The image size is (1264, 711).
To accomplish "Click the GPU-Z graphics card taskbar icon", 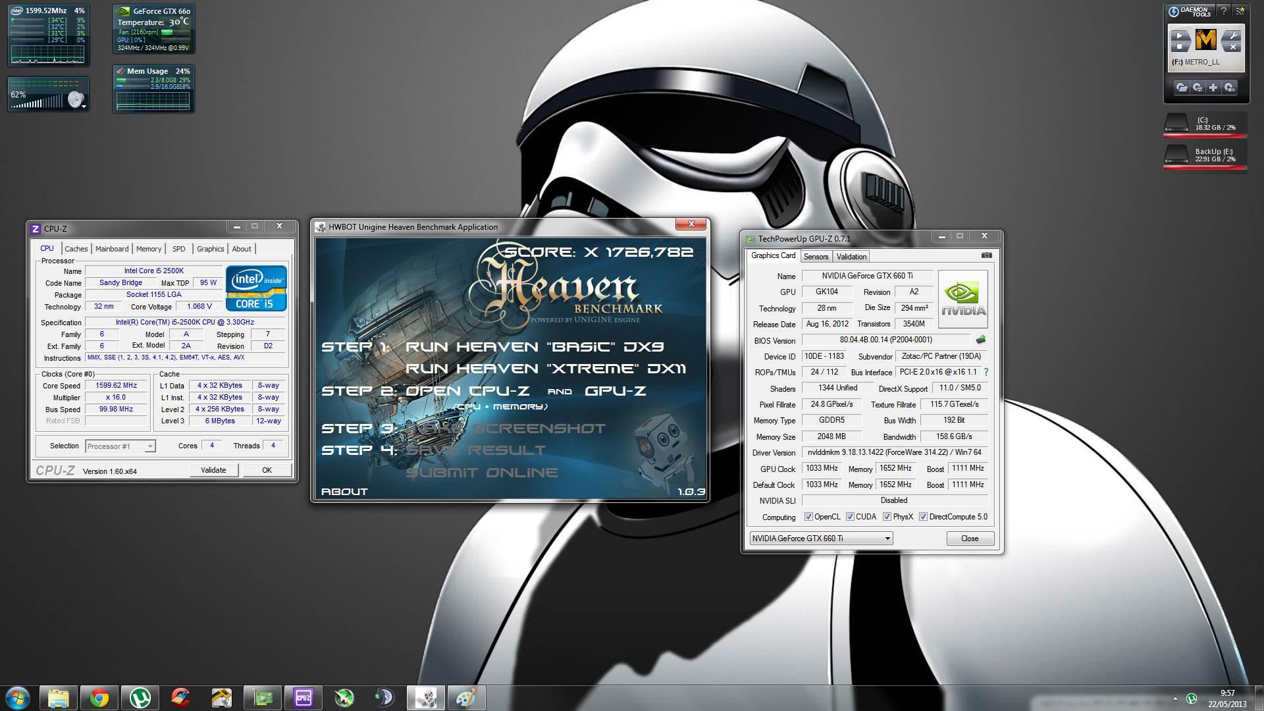I will pyautogui.click(x=263, y=698).
